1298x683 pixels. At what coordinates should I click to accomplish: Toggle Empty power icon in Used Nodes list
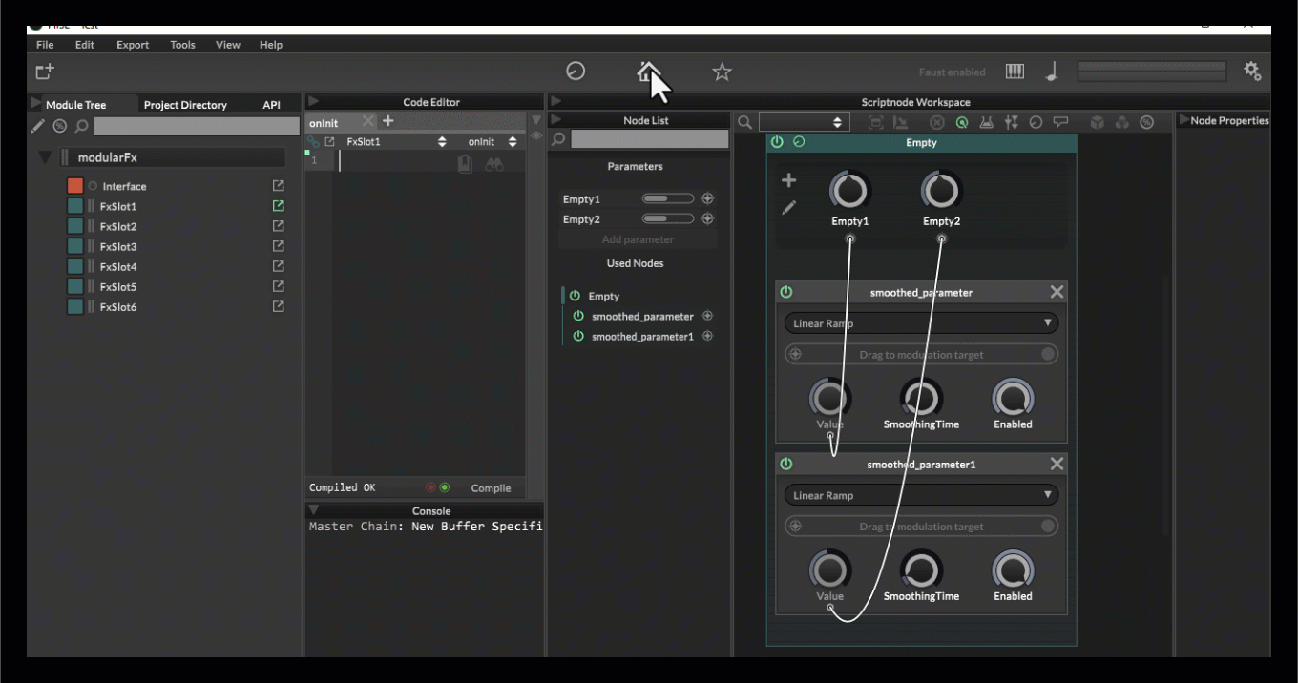coord(575,296)
